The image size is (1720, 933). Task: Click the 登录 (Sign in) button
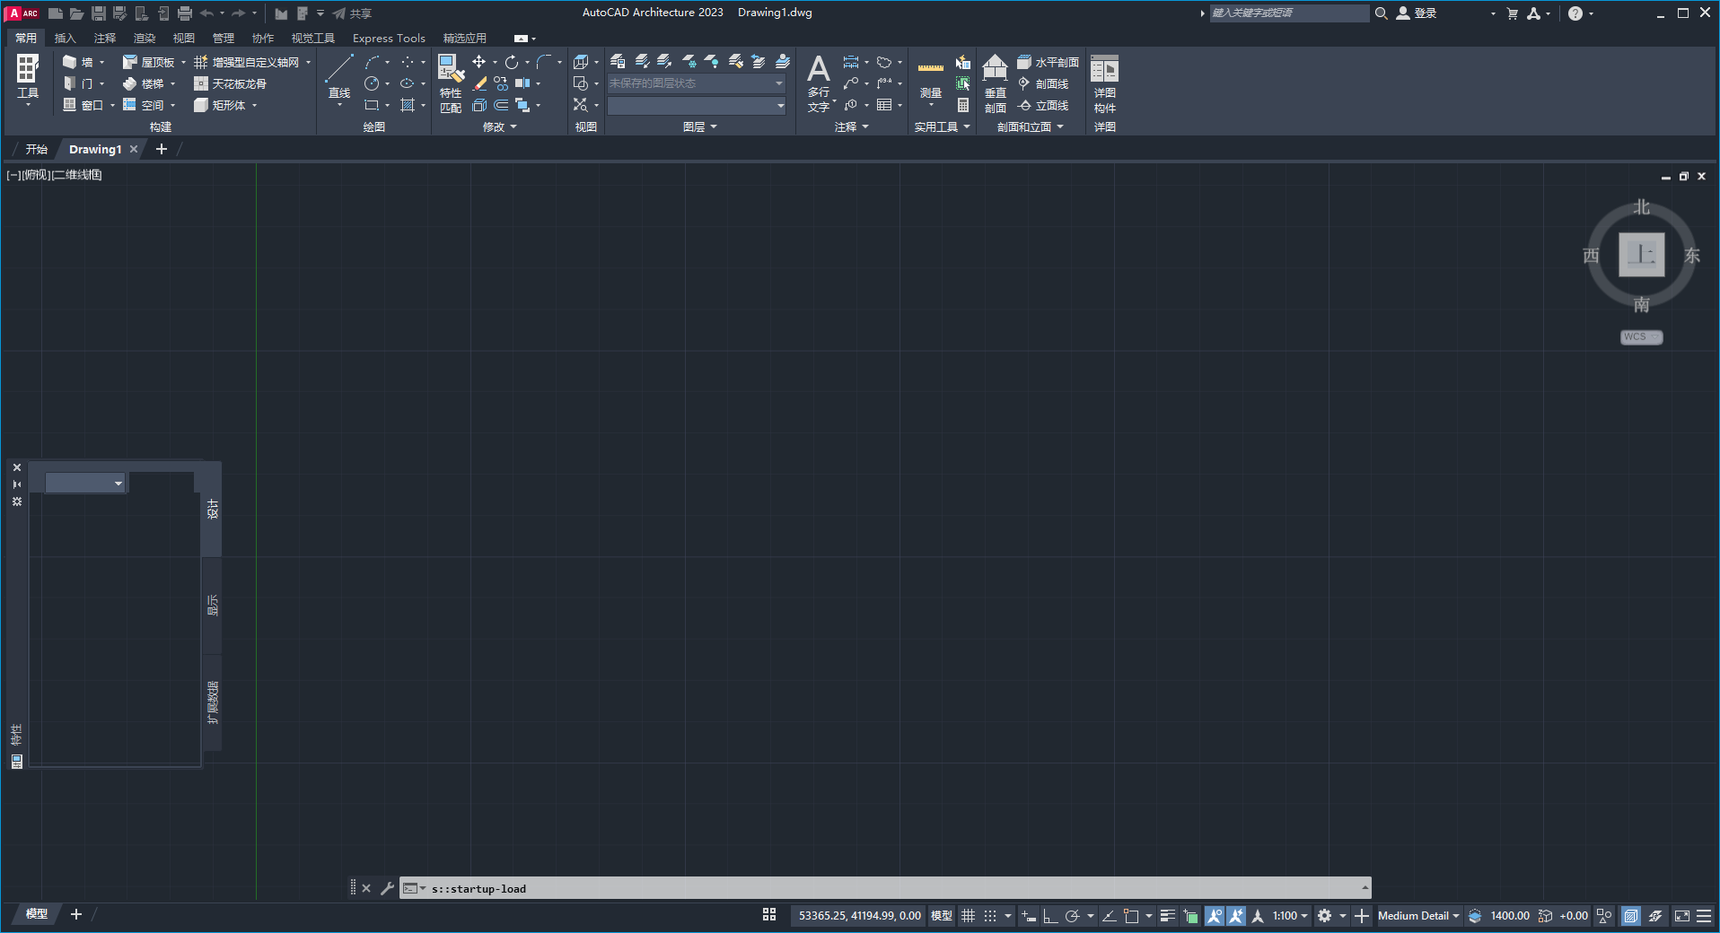coord(1417,13)
